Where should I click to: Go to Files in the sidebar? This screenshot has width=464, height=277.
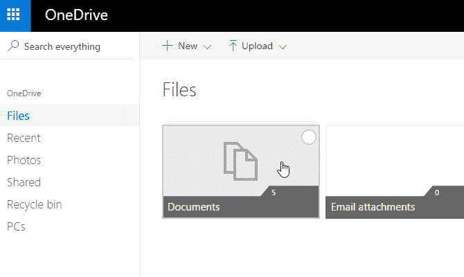point(19,116)
